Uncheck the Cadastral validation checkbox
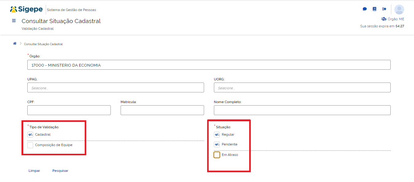Viewport: 414px width, 182px height. point(30,134)
